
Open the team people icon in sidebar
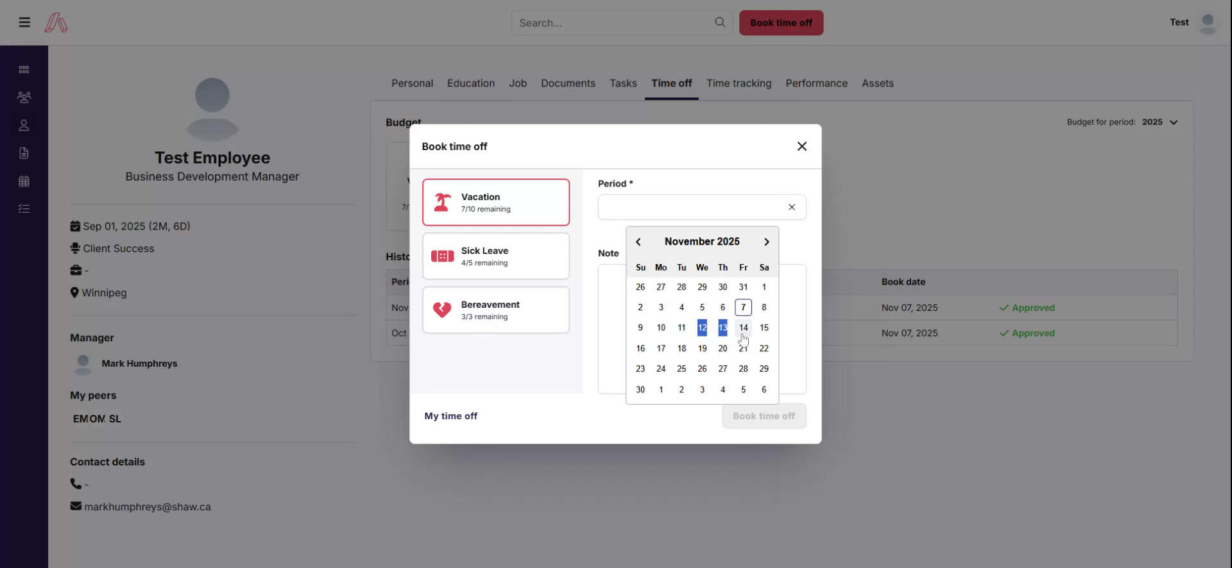24,97
